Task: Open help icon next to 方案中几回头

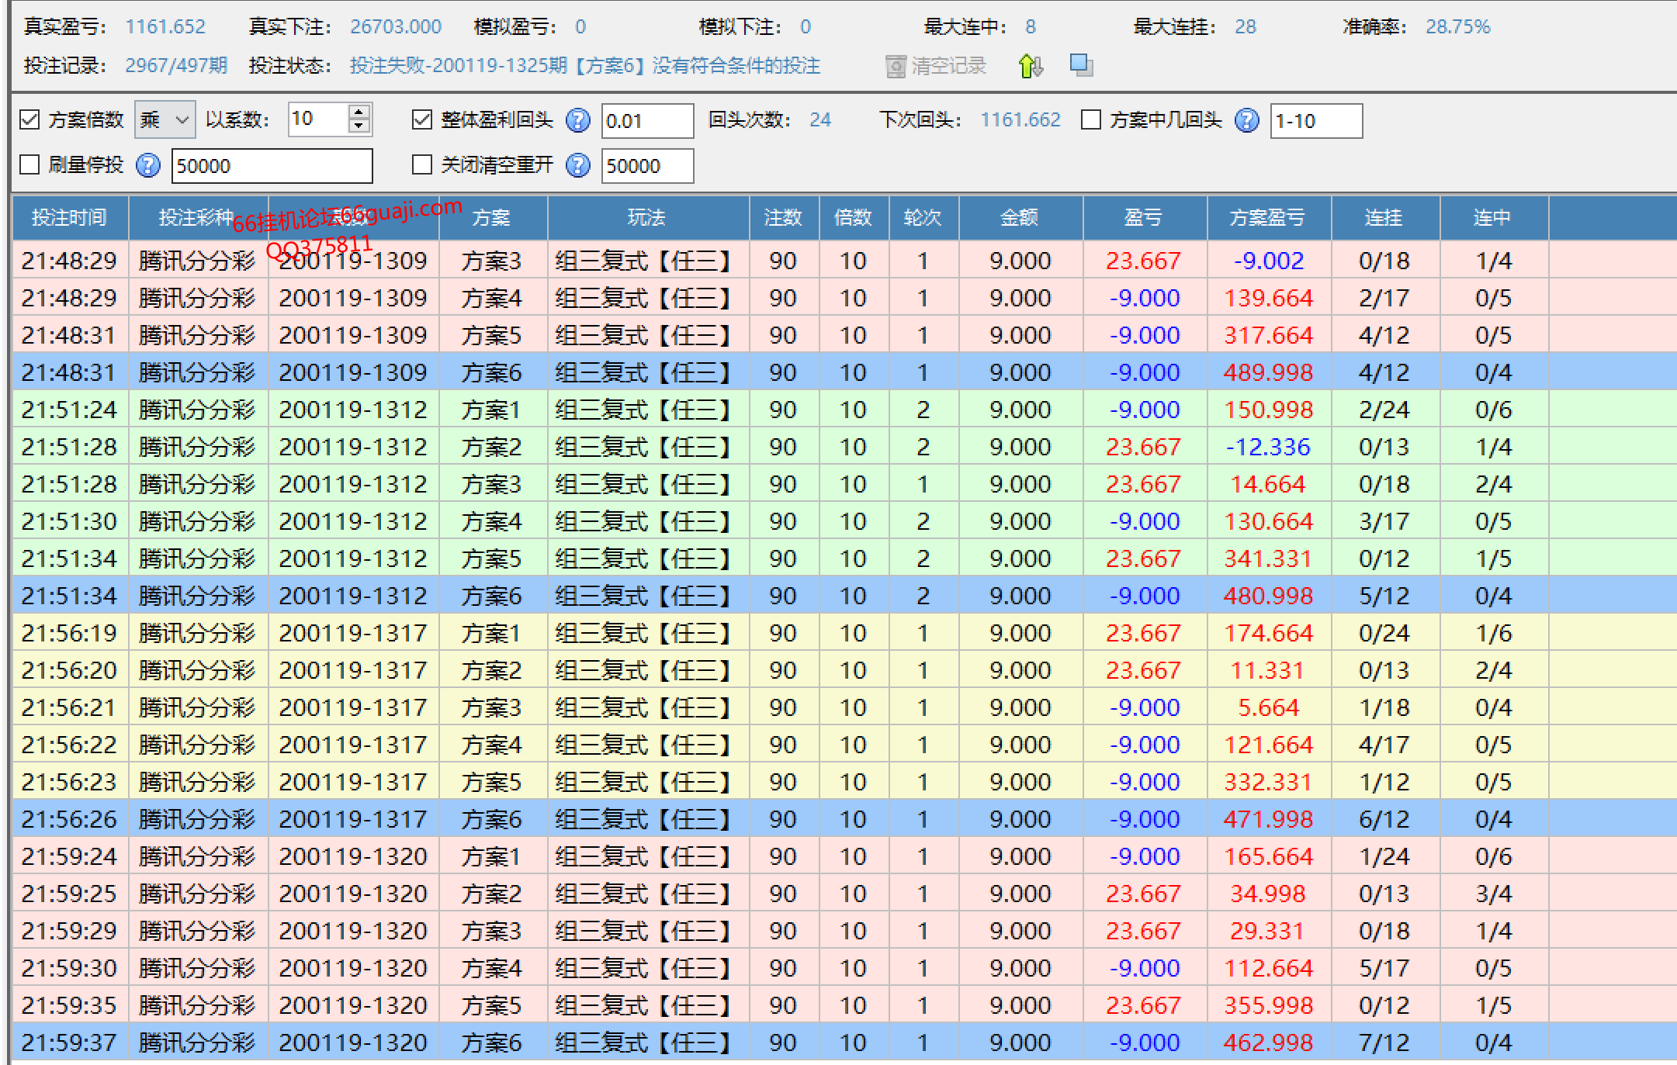Action: [x=1246, y=120]
